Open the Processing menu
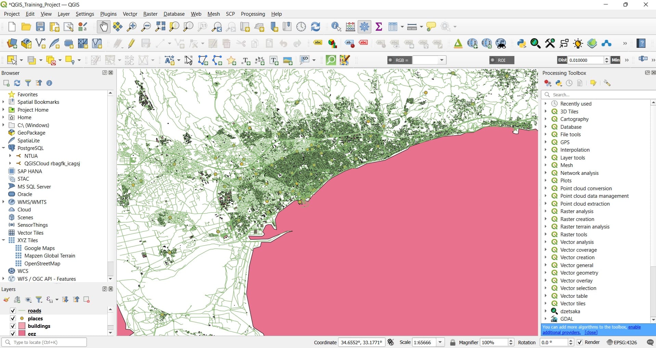656x348 pixels. click(253, 14)
